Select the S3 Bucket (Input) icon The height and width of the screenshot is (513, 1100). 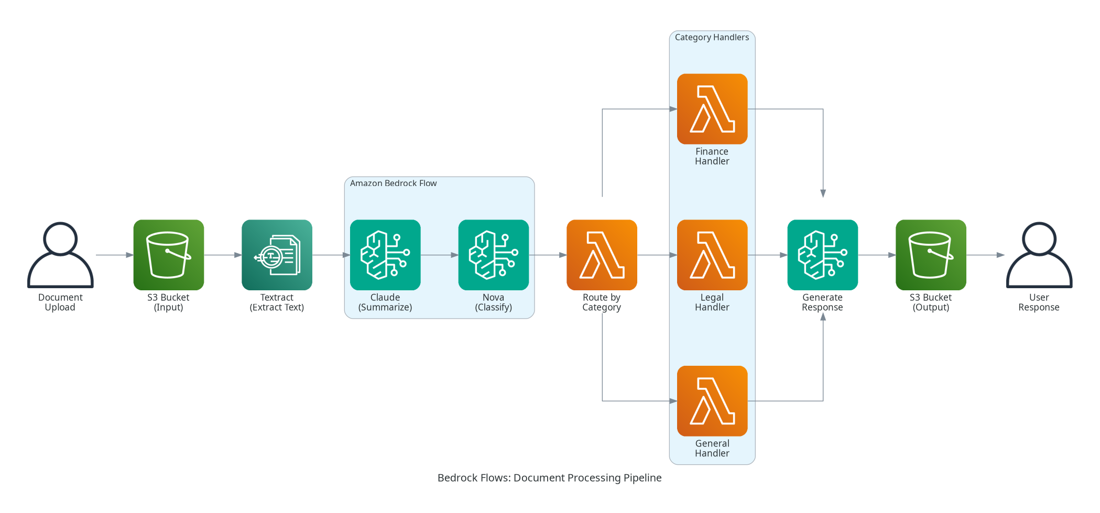[169, 256]
